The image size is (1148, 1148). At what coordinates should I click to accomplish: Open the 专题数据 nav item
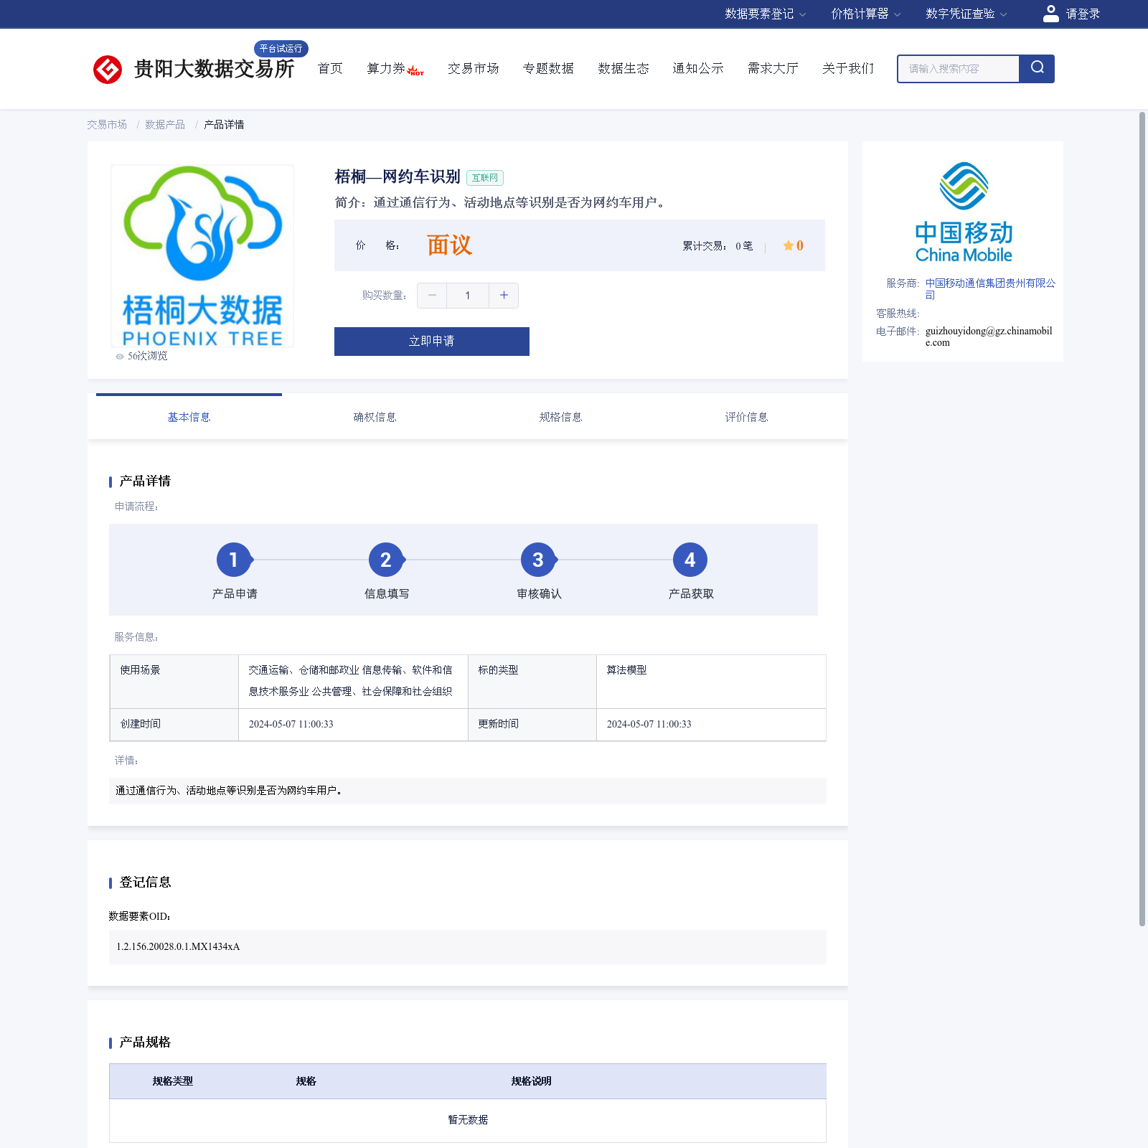pos(548,68)
